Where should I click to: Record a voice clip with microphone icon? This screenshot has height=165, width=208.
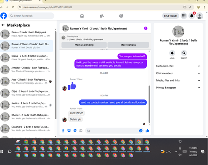pos(63,131)
